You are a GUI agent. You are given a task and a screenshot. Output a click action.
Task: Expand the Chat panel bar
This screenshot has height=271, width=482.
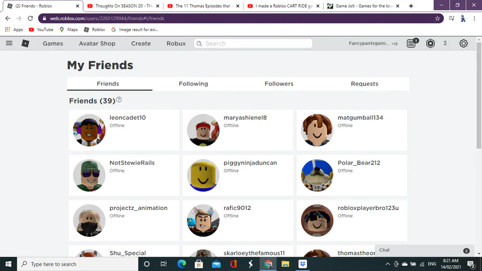pos(424,251)
